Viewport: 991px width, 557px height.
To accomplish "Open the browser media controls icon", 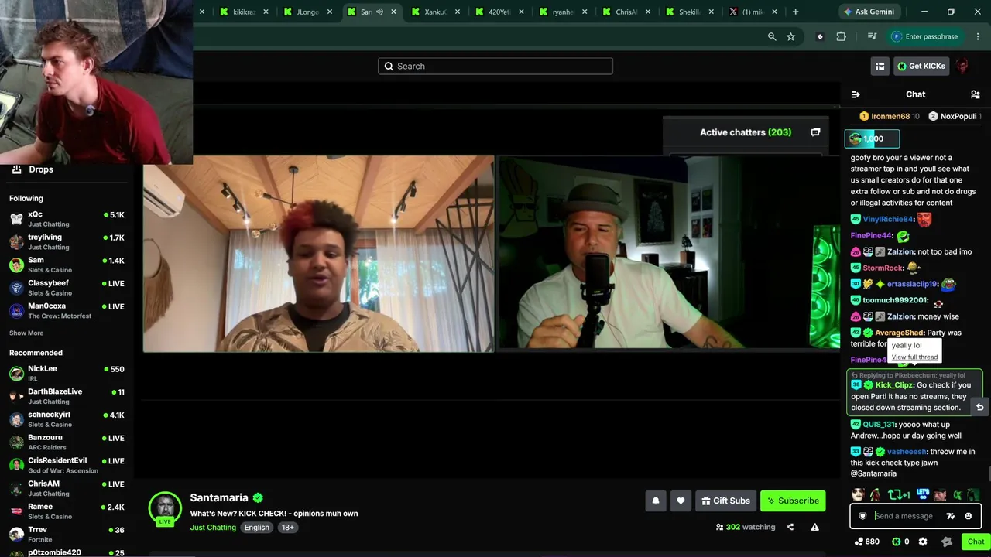I will coord(872,36).
